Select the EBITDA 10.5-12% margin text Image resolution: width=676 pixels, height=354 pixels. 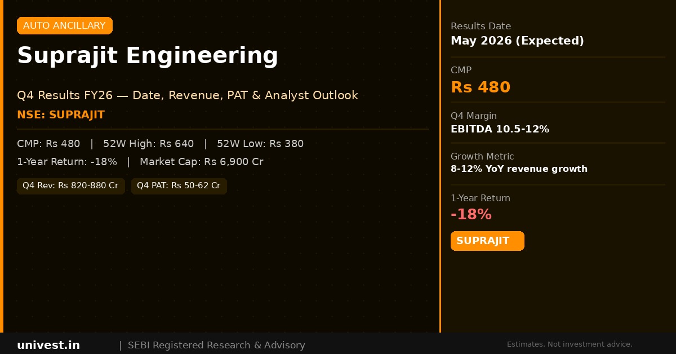[500, 129]
